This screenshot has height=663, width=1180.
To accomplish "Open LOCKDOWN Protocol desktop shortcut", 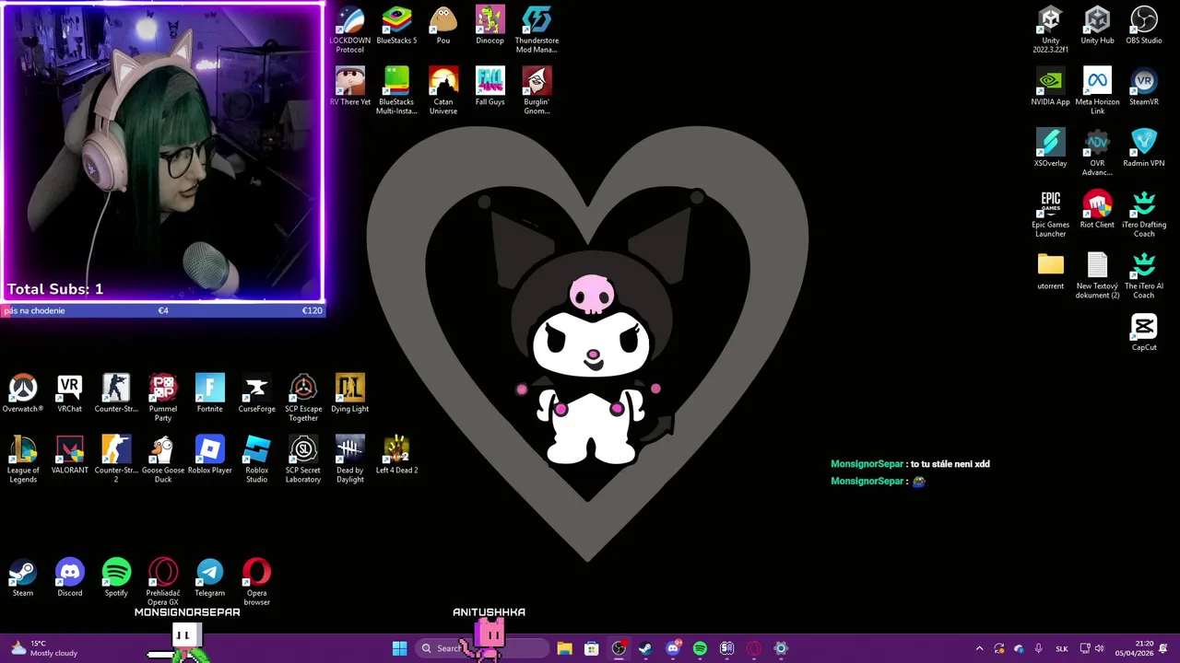I will (349, 29).
